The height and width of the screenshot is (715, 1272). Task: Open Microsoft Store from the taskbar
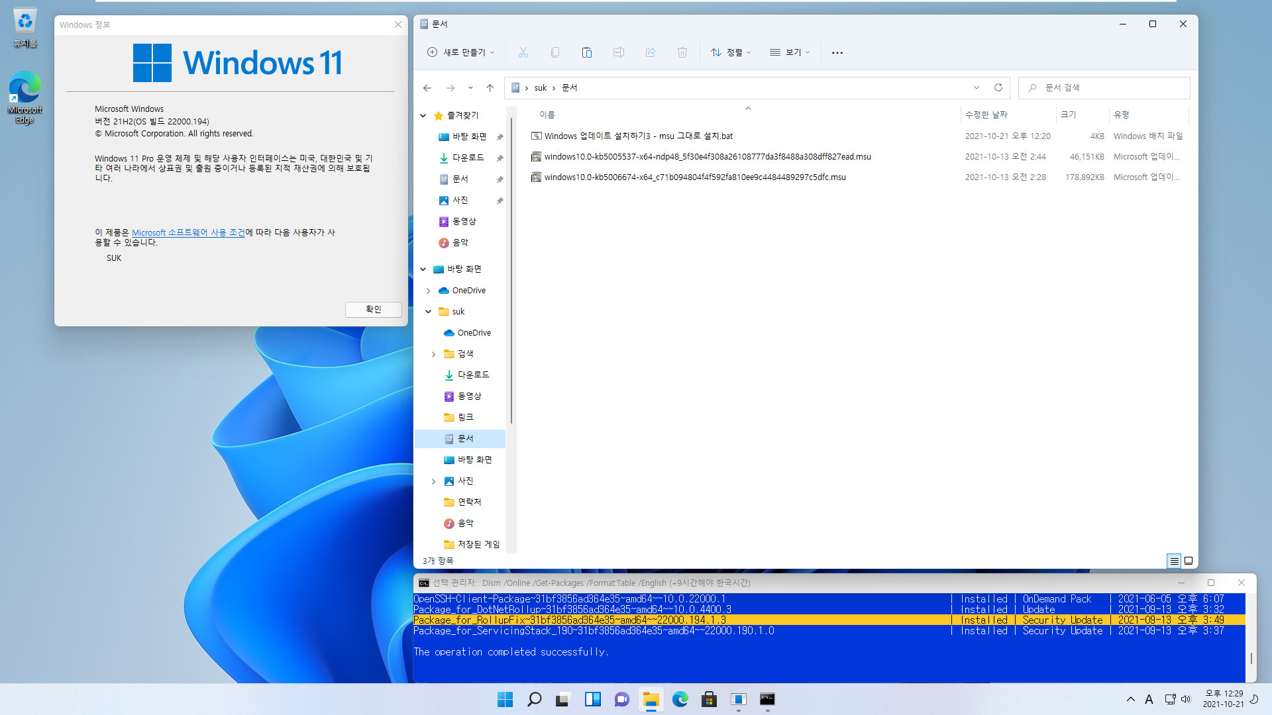click(709, 699)
